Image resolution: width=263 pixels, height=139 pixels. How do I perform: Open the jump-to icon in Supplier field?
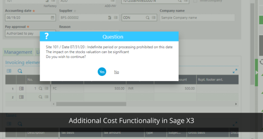[110, 18]
